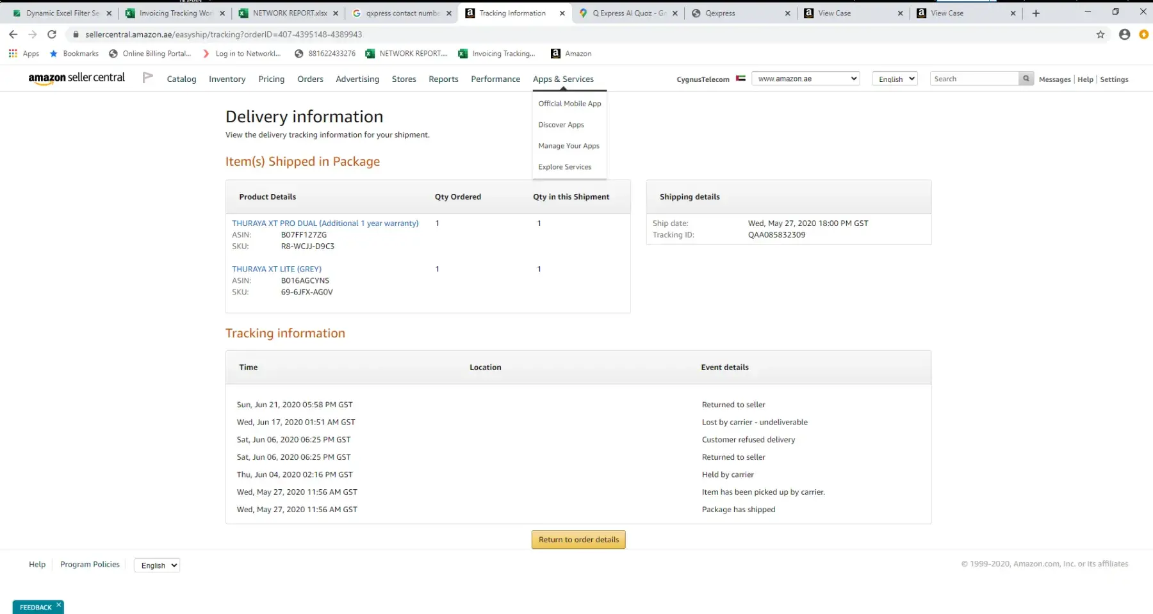Expand the www.amazon.ae marketplace dropdown
The height and width of the screenshot is (614, 1153).
[x=805, y=79]
